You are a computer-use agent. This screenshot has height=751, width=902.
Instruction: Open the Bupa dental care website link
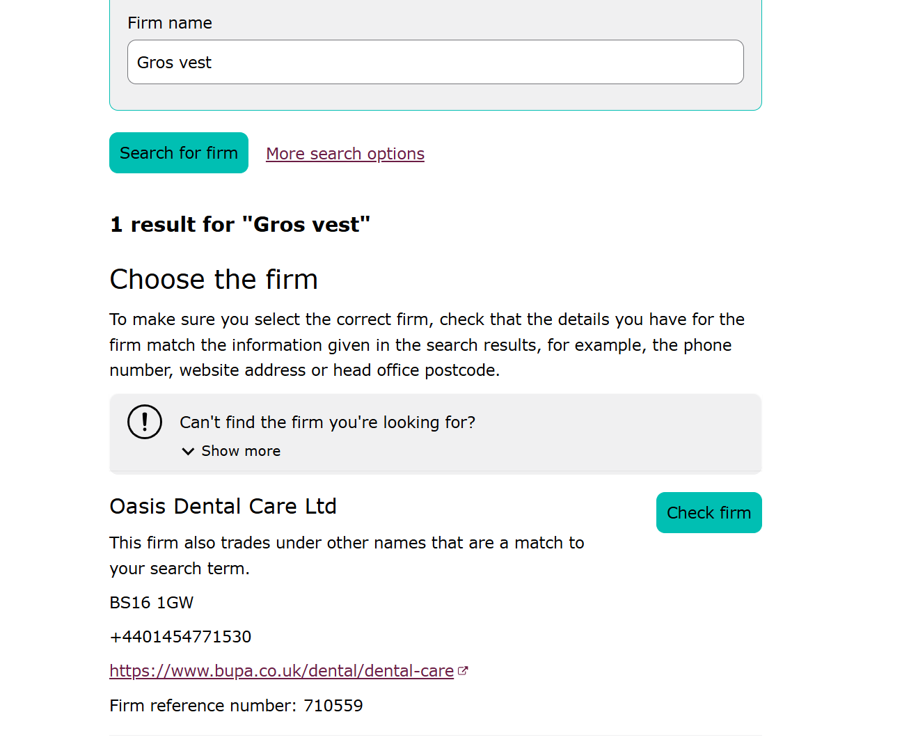point(282,671)
